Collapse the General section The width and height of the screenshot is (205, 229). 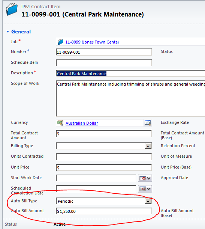tap(8, 32)
